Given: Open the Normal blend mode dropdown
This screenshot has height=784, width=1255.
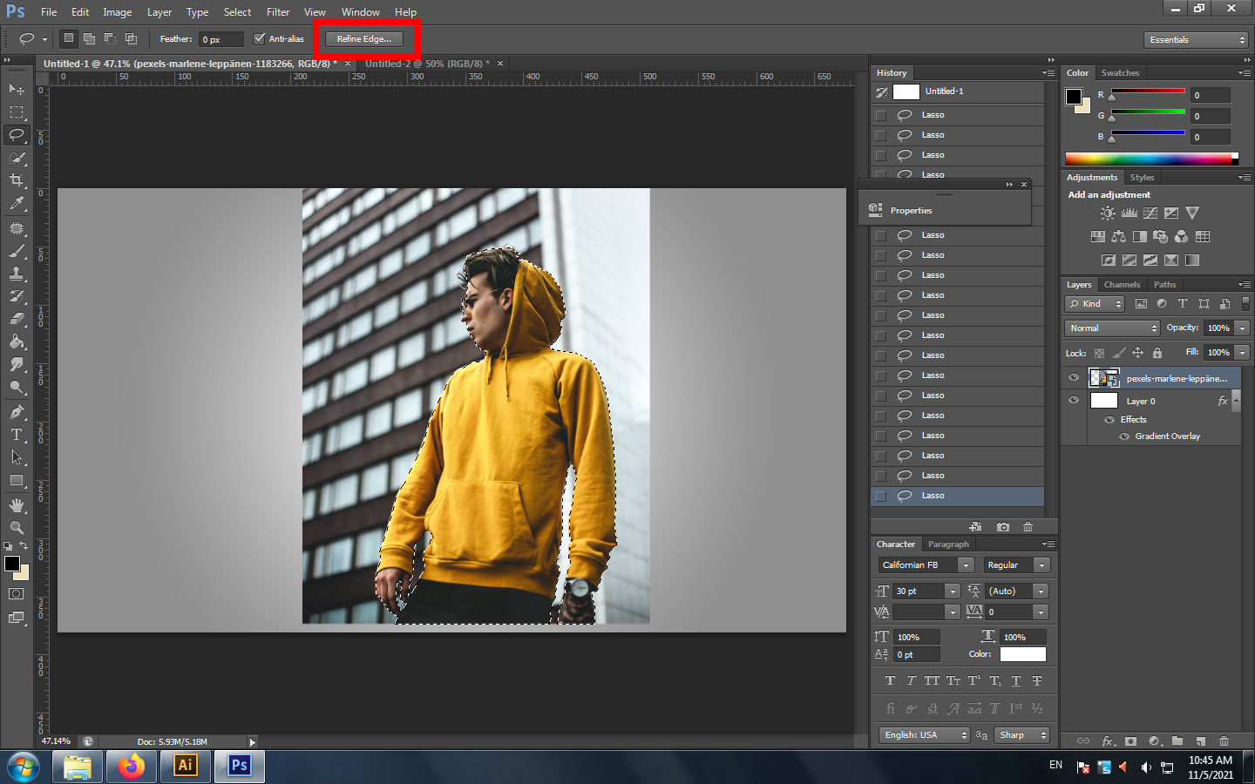Looking at the screenshot, I should click(x=1112, y=328).
